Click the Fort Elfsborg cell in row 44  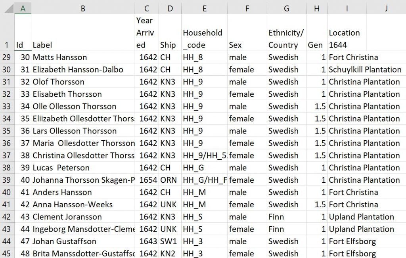[347, 241]
